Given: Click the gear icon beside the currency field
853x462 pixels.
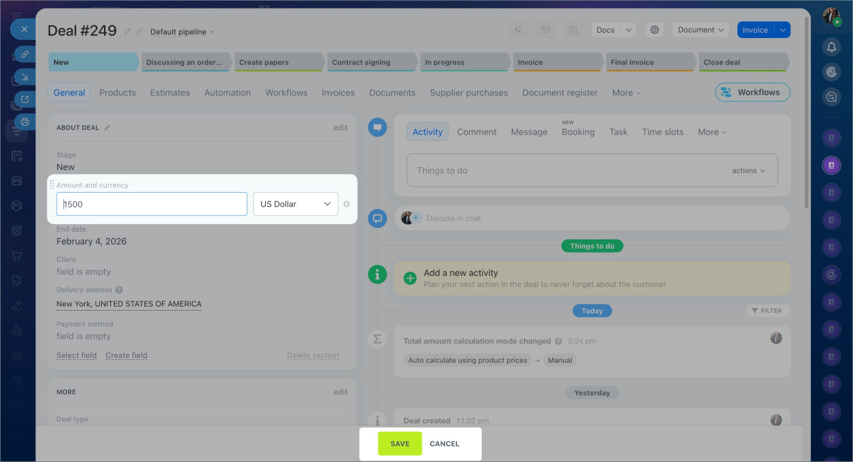Looking at the screenshot, I should point(347,204).
